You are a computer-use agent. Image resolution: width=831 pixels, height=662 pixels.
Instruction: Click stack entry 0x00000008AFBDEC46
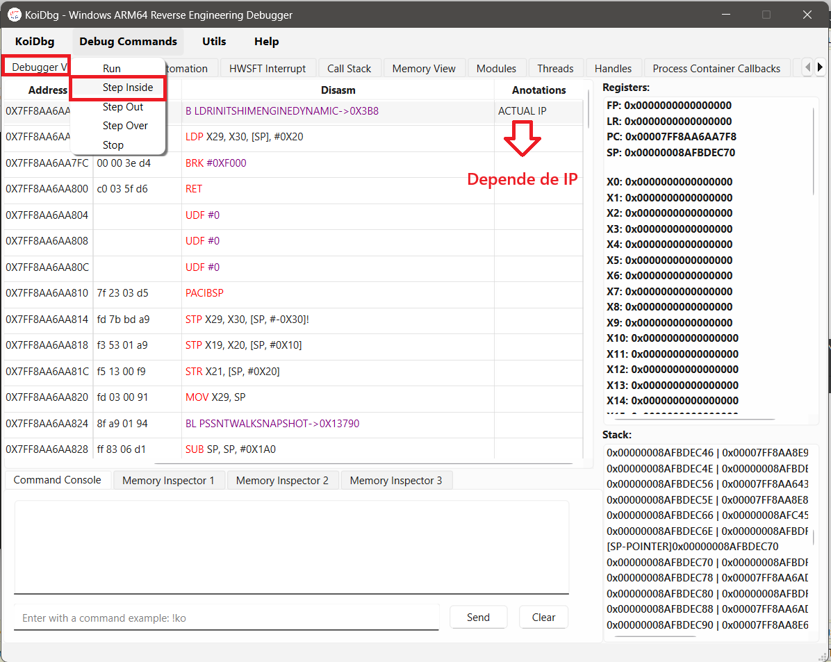[x=707, y=453]
